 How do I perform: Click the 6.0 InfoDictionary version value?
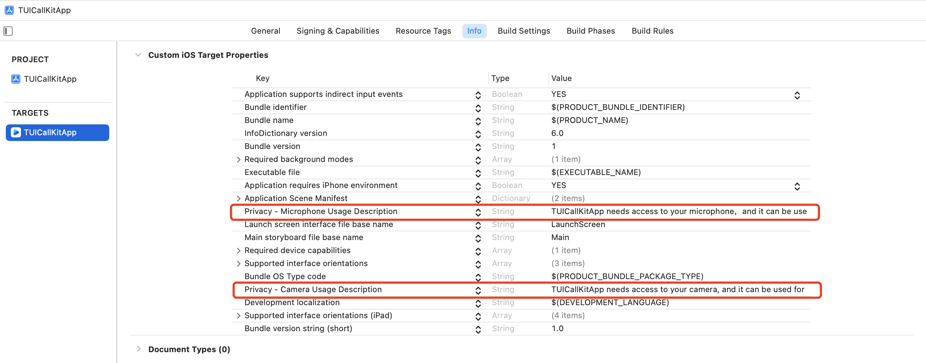557,133
